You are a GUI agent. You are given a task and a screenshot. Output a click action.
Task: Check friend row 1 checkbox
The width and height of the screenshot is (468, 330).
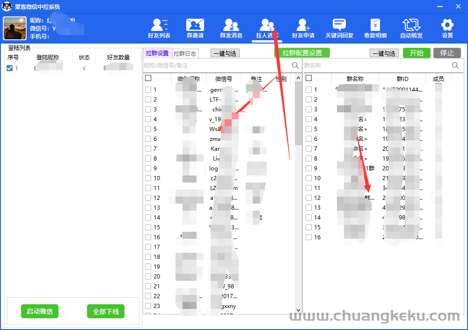tap(148, 89)
